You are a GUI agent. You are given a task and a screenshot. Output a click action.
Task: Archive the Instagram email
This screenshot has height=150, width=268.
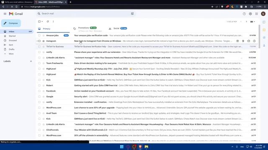coord(237,41)
